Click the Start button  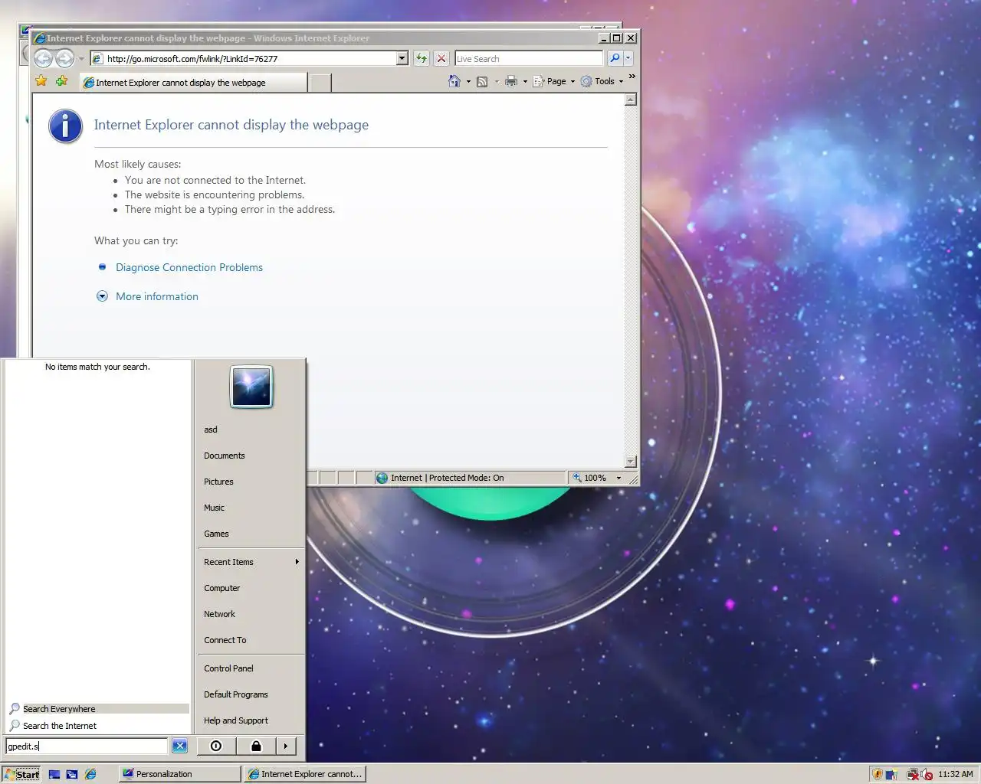point(21,774)
